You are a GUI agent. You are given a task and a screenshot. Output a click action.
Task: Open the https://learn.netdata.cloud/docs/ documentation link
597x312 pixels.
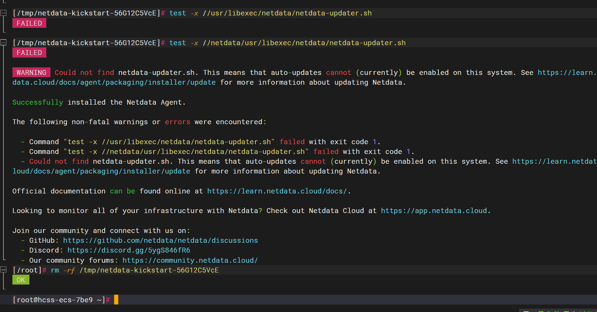(x=277, y=191)
